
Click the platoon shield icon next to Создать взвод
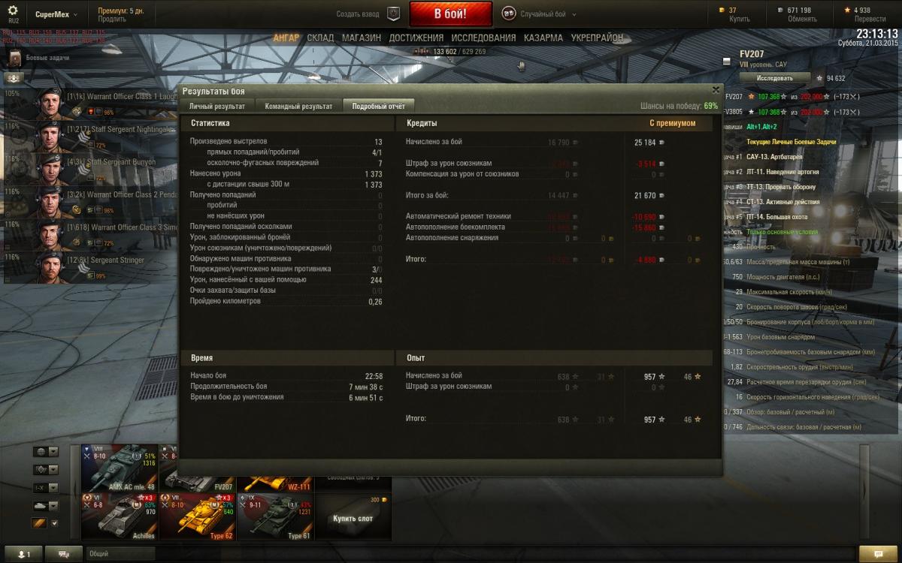[x=393, y=14]
